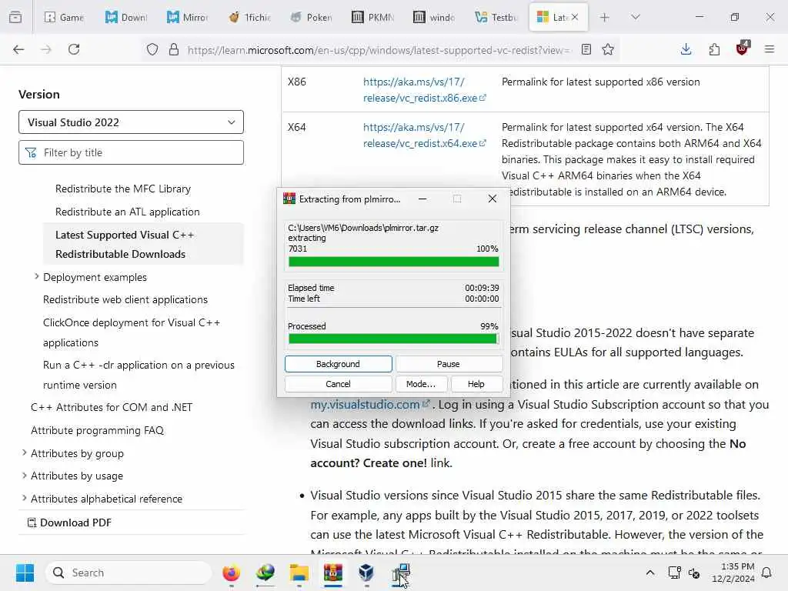Show hidden system tray icons
Viewport: 788px width, 591px height.
(649, 573)
